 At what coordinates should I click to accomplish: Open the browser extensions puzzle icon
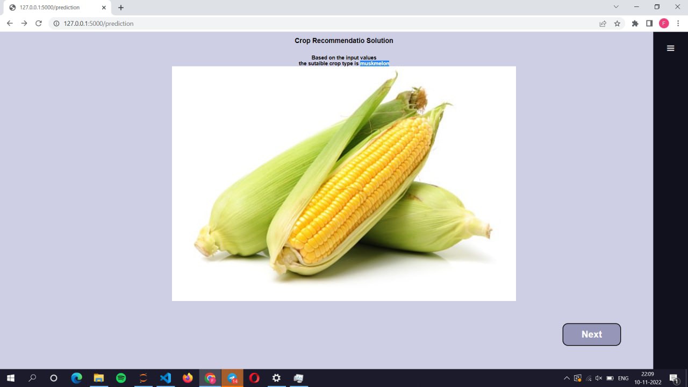(x=635, y=24)
